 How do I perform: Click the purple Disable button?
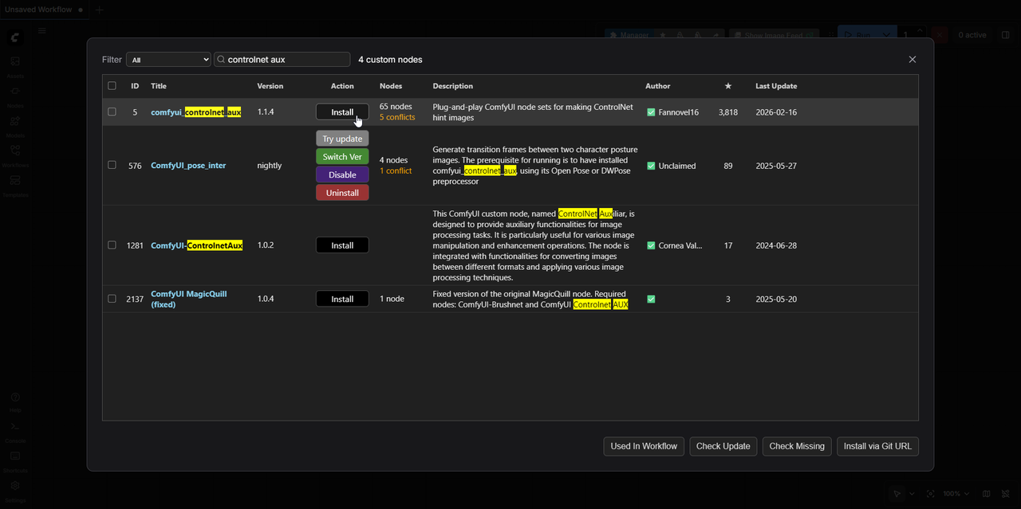point(342,174)
